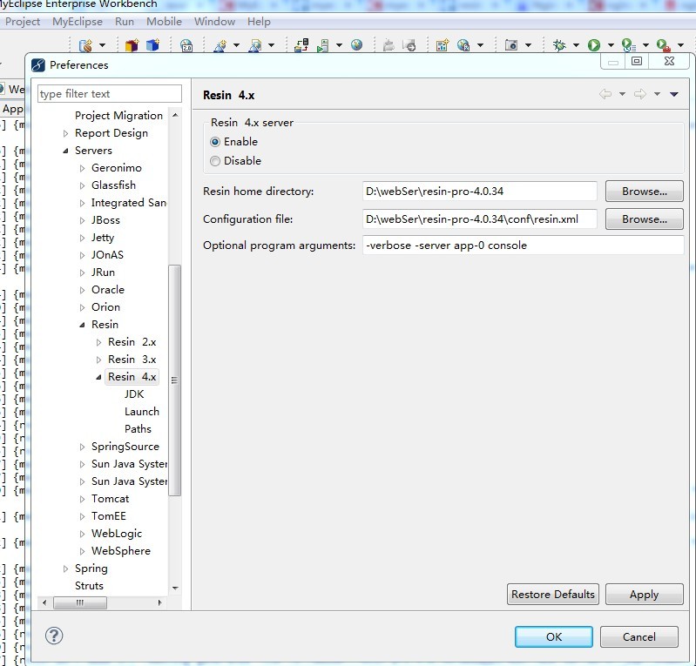This screenshot has height=666, width=696.
Task: Click the greyed open folder toolbar icon
Action: [389, 45]
